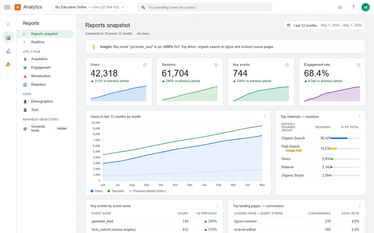The image size is (374, 233).
Task: Click the generate_lead event name
Action: (x=102, y=221)
